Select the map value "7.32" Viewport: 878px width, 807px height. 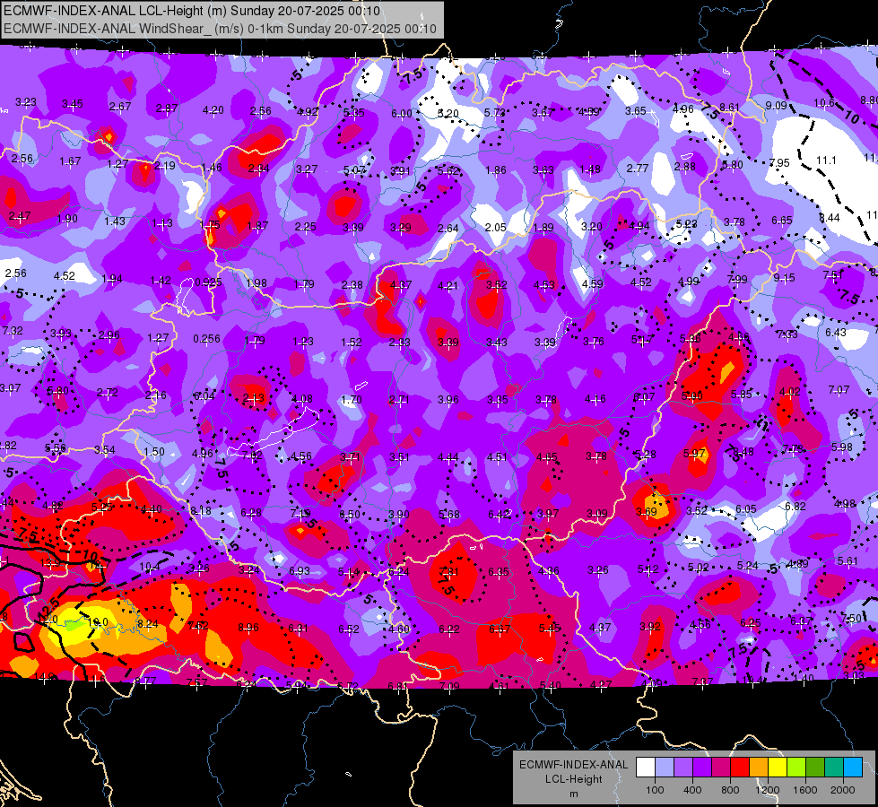coord(13,330)
